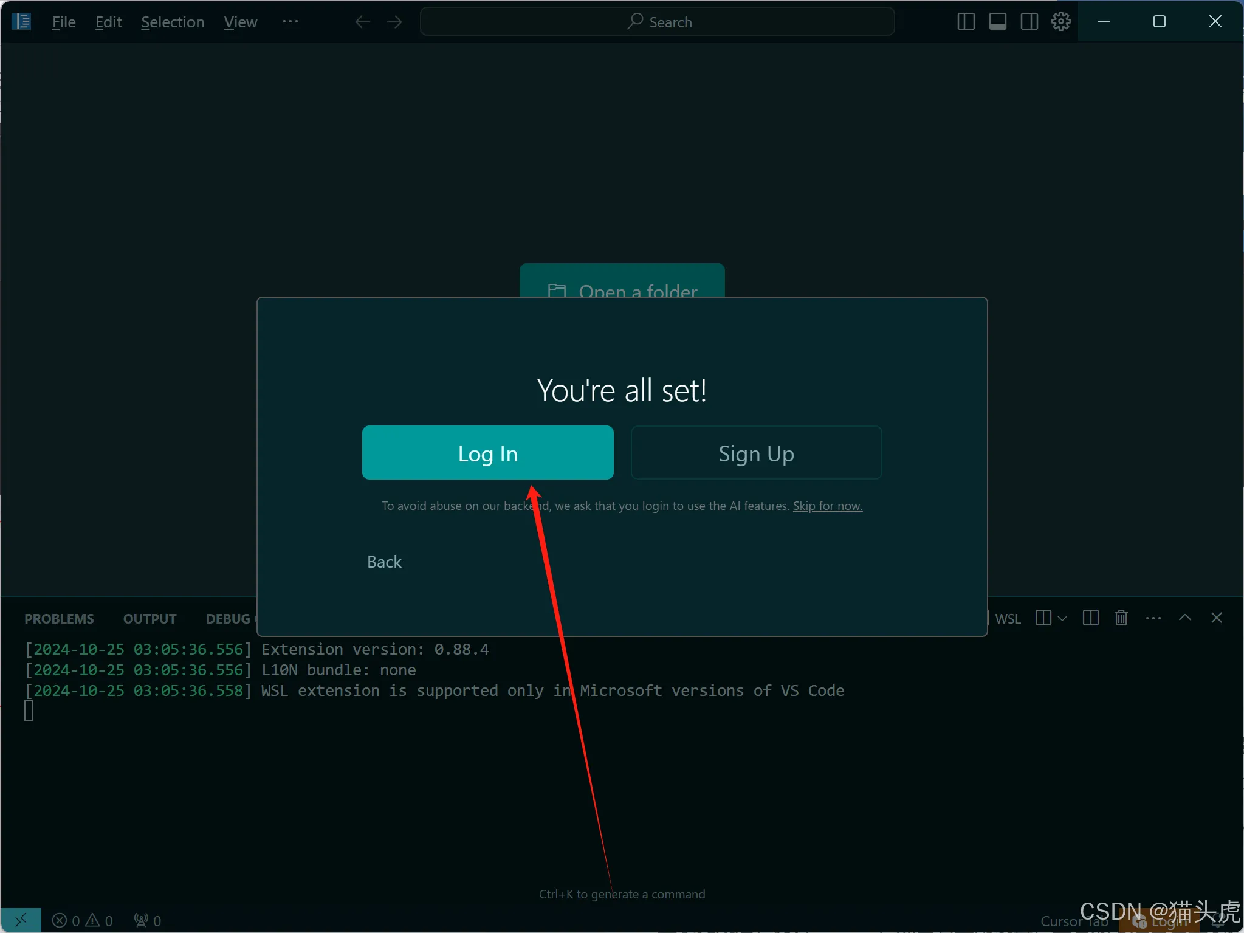Click the Skip for now link
1244x933 pixels.
coord(827,506)
